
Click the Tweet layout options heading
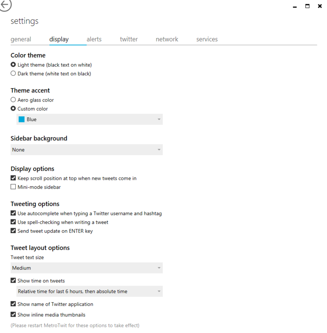tap(40, 248)
